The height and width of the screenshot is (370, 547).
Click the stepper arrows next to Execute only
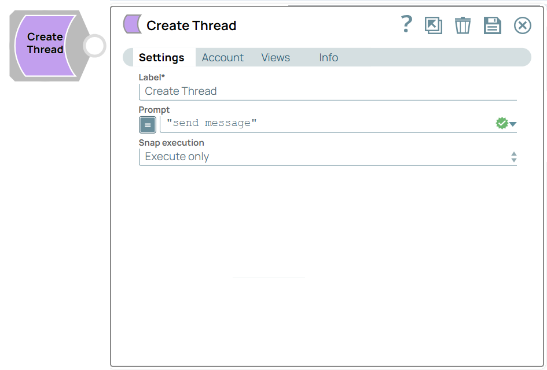pos(513,156)
